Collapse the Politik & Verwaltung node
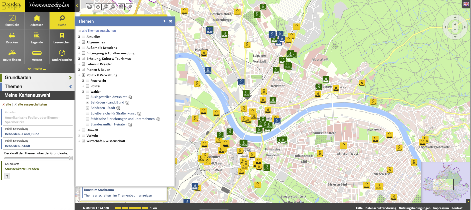The height and width of the screenshot is (210, 471). point(79,75)
